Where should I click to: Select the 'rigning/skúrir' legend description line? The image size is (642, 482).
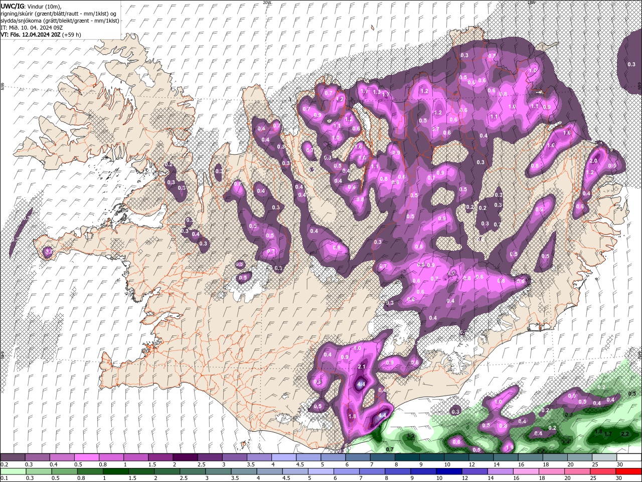[58, 14]
